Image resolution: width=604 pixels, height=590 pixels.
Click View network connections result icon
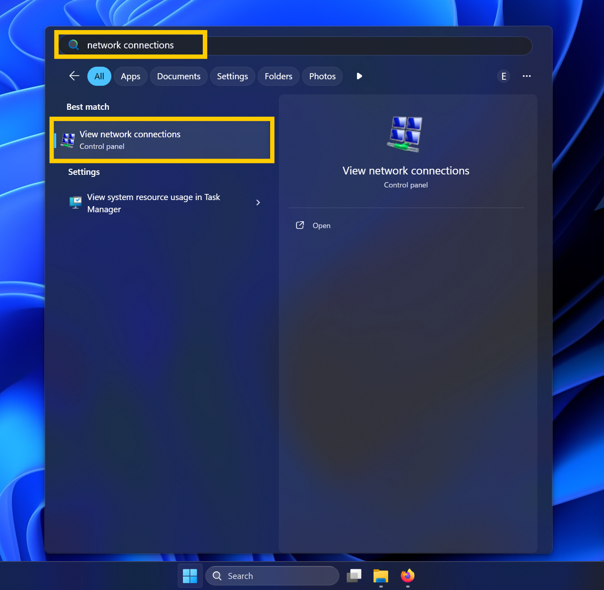[68, 140]
